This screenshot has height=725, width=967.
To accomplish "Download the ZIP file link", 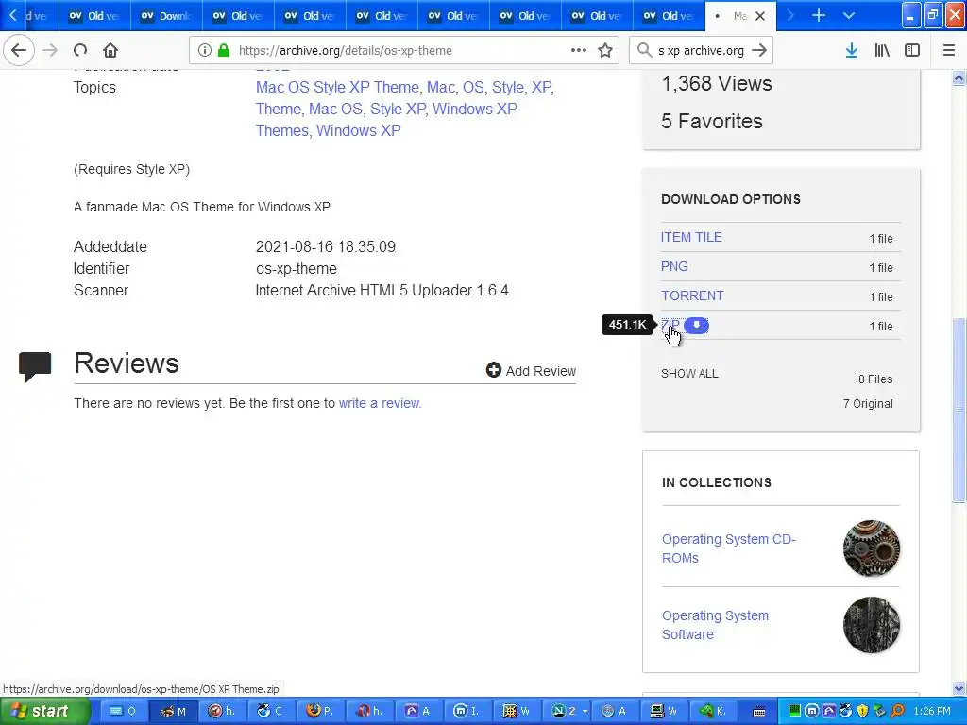I will click(670, 325).
